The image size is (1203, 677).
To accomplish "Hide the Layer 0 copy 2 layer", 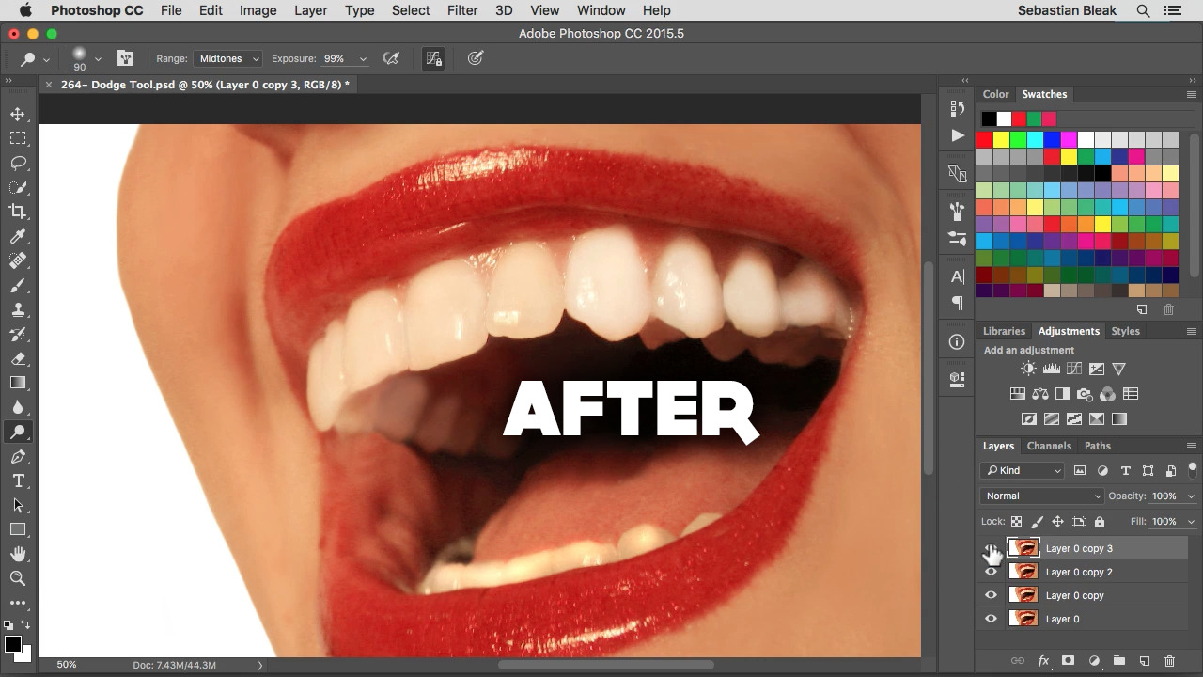I will (991, 572).
